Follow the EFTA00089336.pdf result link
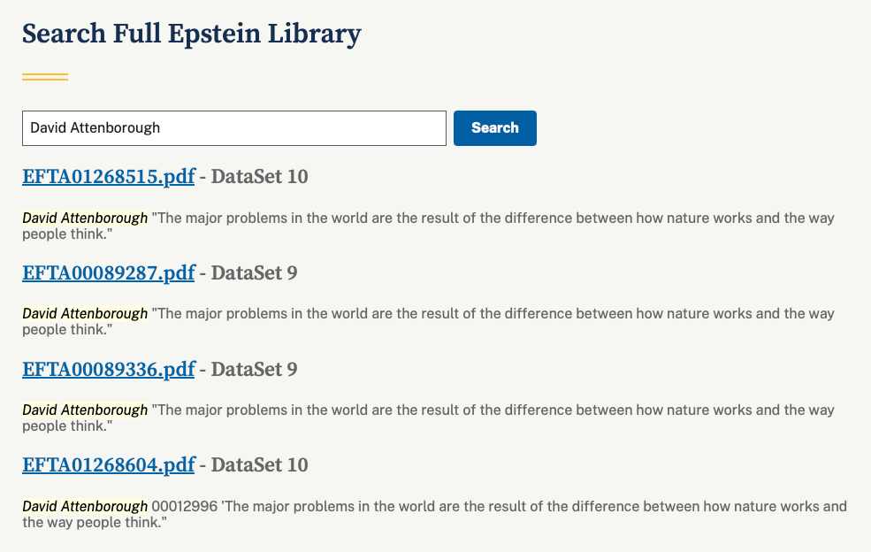 click(x=108, y=369)
